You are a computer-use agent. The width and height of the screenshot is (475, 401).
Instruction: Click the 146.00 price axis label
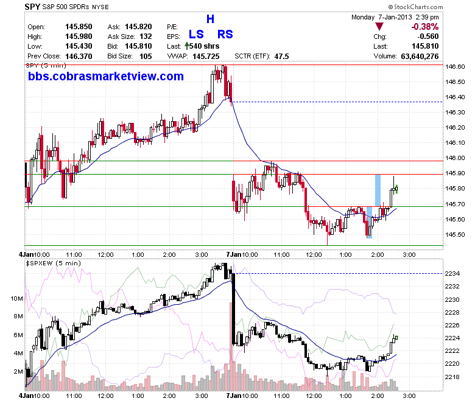click(455, 158)
